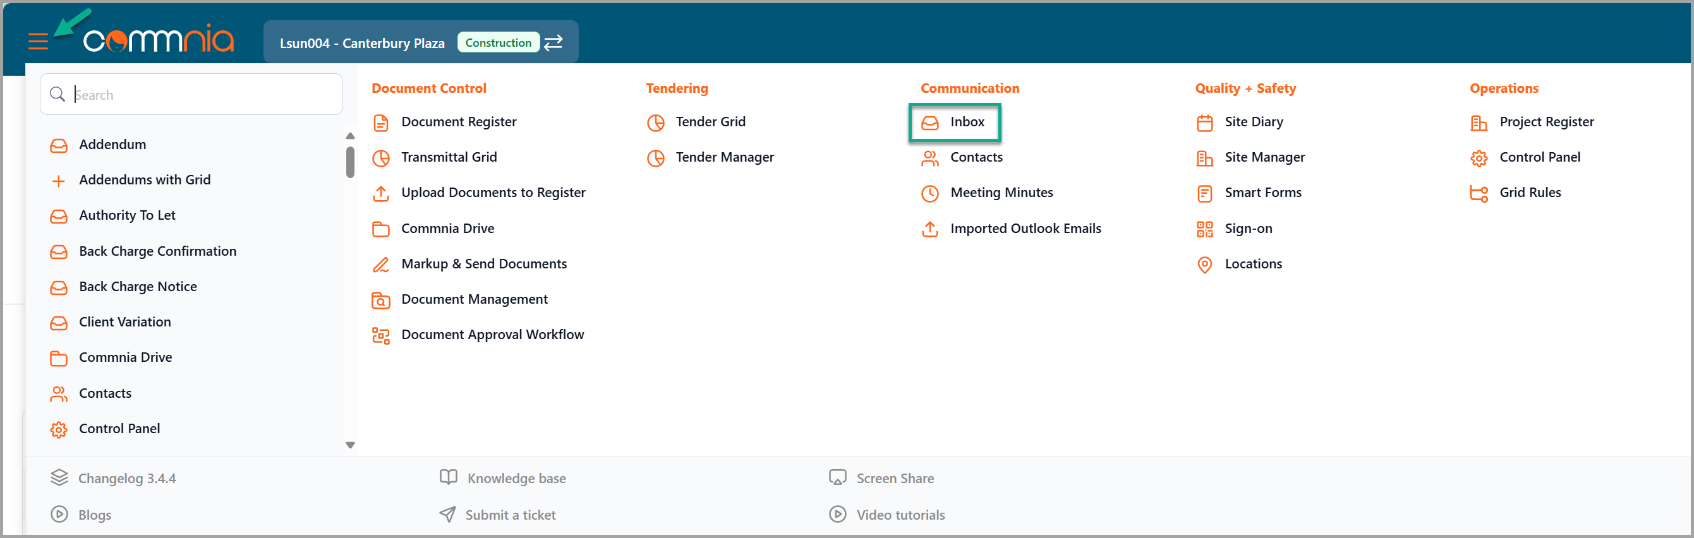Click the Construction badge
This screenshot has width=1694, height=538.
click(x=498, y=43)
